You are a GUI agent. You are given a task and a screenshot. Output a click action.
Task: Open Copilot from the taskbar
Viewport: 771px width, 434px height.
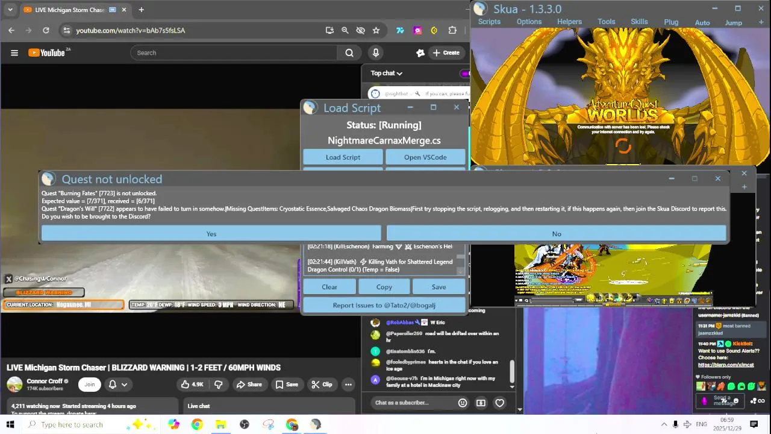click(x=173, y=424)
